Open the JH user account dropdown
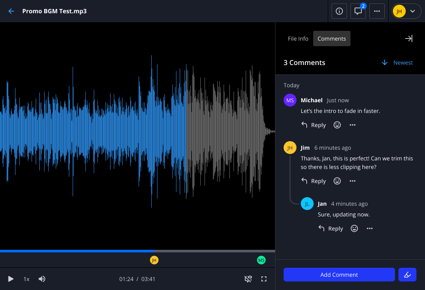The image size is (425, 290). pos(407,11)
